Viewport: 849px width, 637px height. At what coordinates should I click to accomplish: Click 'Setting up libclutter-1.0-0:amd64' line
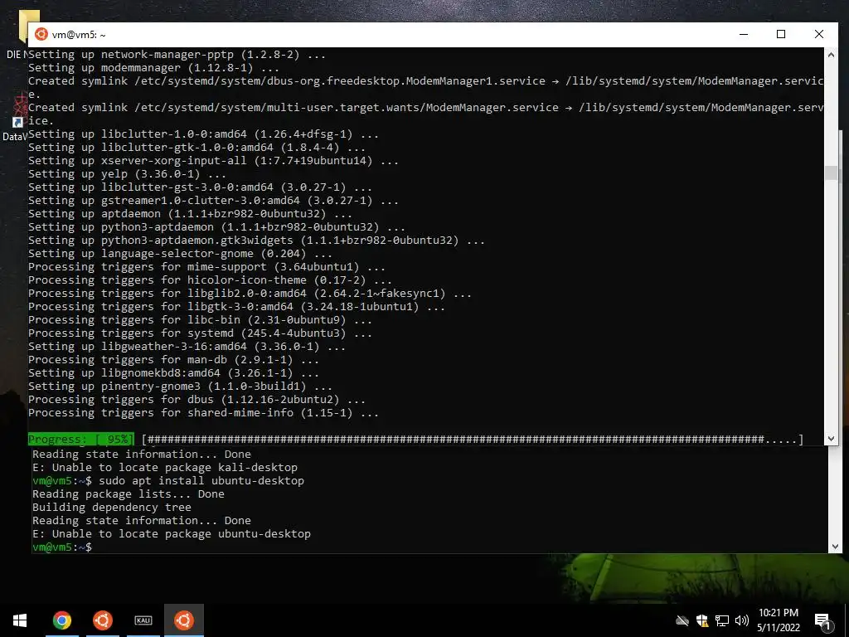tap(203, 134)
